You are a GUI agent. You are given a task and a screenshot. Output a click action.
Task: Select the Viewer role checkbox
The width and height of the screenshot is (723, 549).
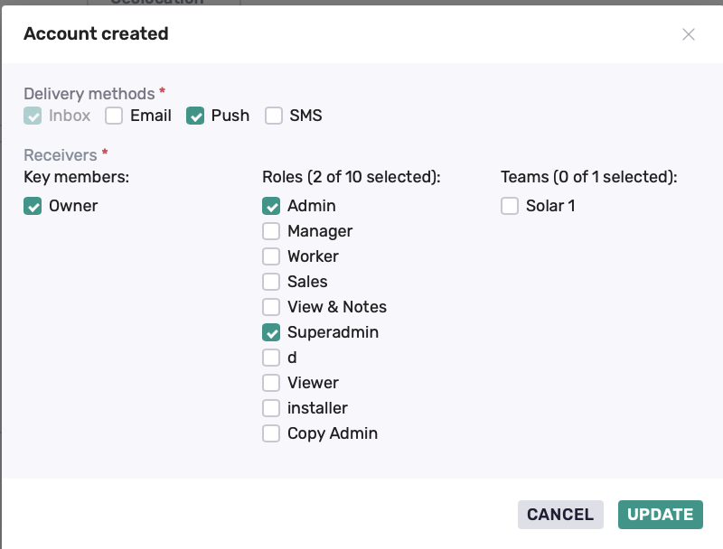[271, 383]
